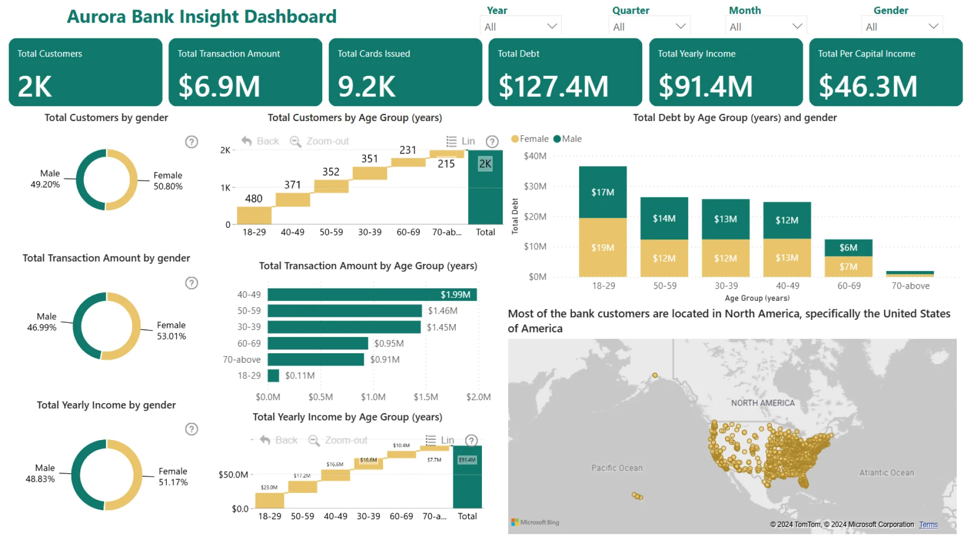
Task: Click Back arrow on customers age group chart
Action: [x=260, y=141]
